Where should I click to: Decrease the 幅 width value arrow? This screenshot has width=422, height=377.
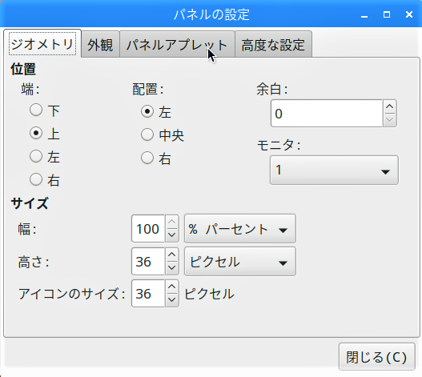[171, 235]
